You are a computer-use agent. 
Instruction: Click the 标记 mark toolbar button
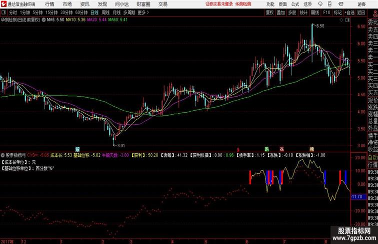(337, 13)
